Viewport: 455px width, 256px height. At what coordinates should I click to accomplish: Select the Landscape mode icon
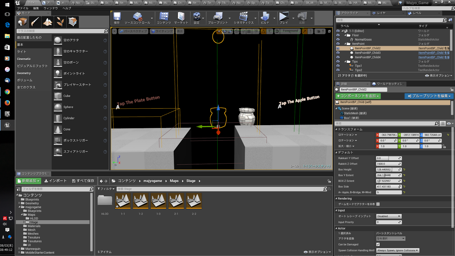click(47, 22)
